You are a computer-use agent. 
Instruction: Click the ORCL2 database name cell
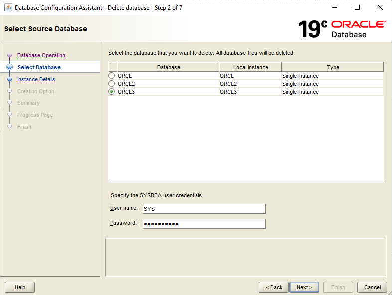[x=168, y=84]
